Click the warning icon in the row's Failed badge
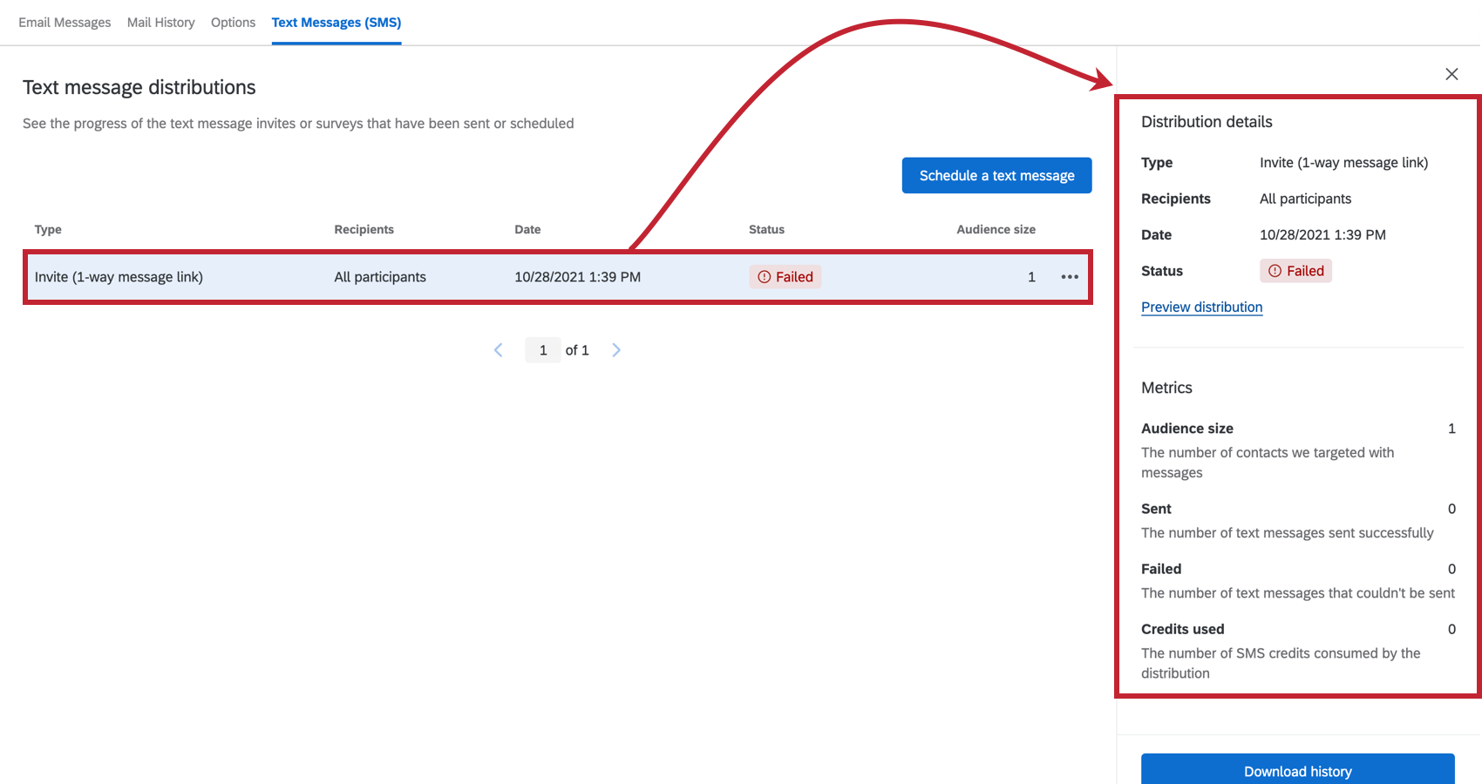Image resolution: width=1482 pixels, height=784 pixels. 763,276
